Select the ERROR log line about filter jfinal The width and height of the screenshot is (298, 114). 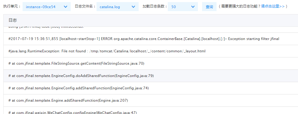(x=151, y=39)
